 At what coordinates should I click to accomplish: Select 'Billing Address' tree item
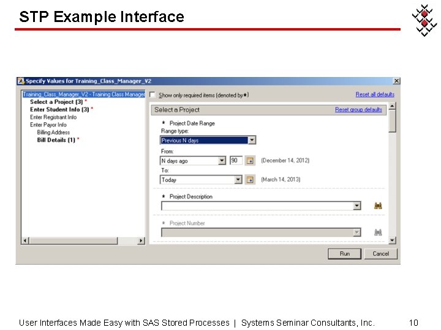click(53, 132)
